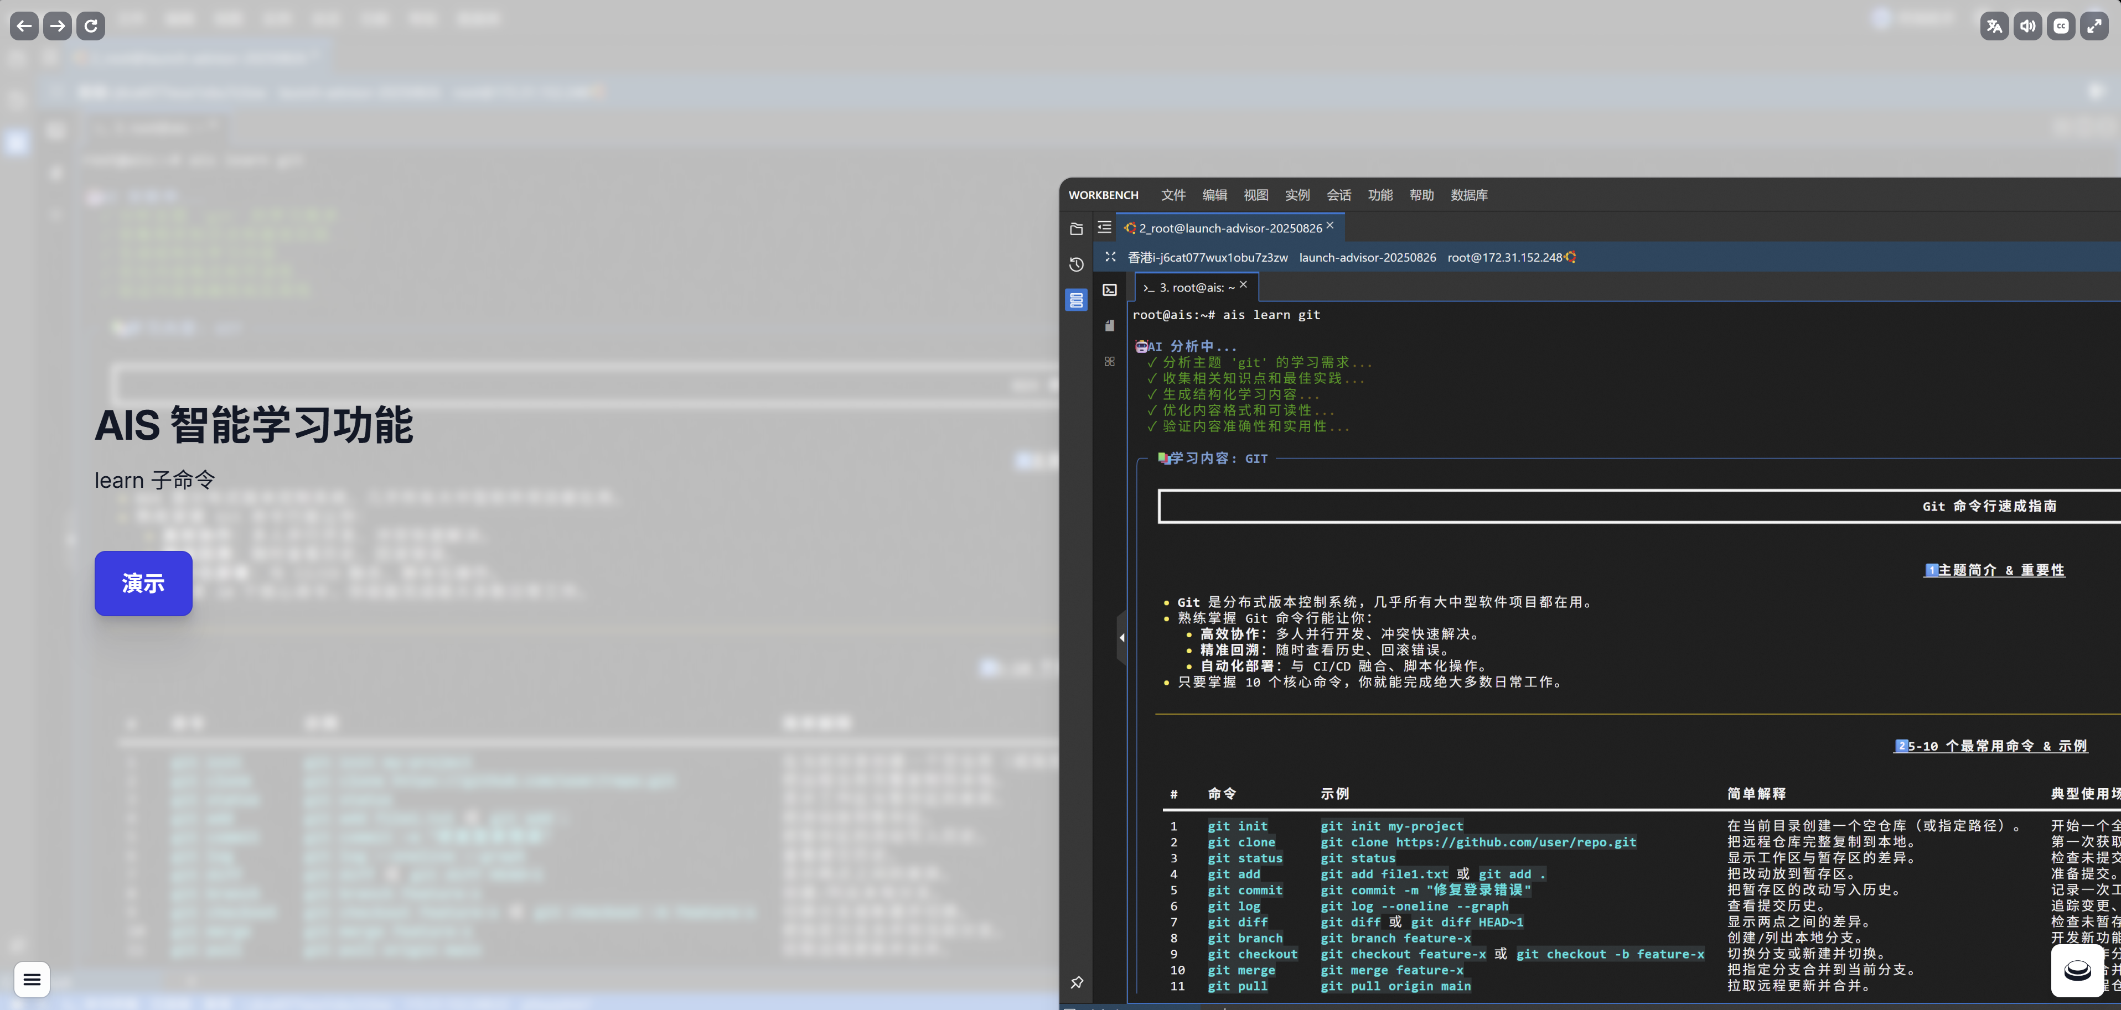Click 'git log --oneline --graph' example
This screenshot has width=2121, height=1010.
(x=1415, y=906)
